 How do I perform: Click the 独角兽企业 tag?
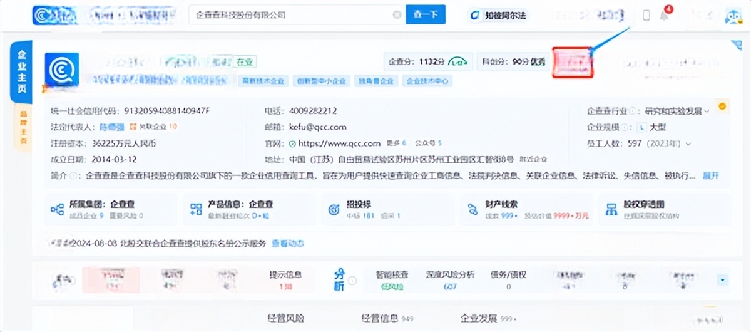(376, 81)
